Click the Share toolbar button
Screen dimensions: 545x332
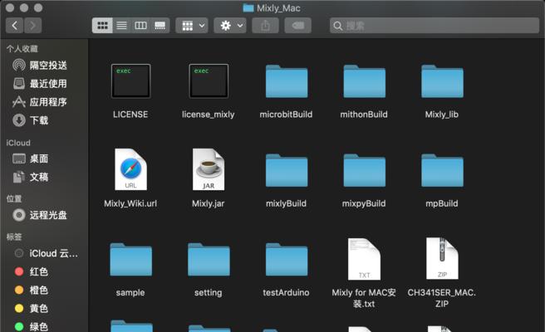point(266,26)
